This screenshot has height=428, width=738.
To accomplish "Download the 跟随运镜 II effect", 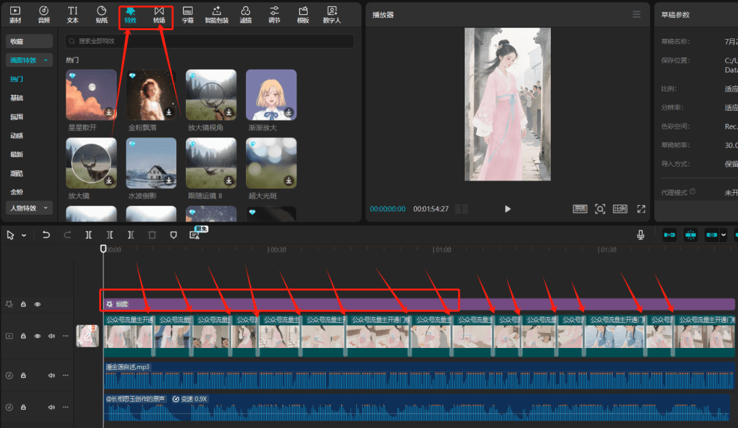I will (229, 180).
